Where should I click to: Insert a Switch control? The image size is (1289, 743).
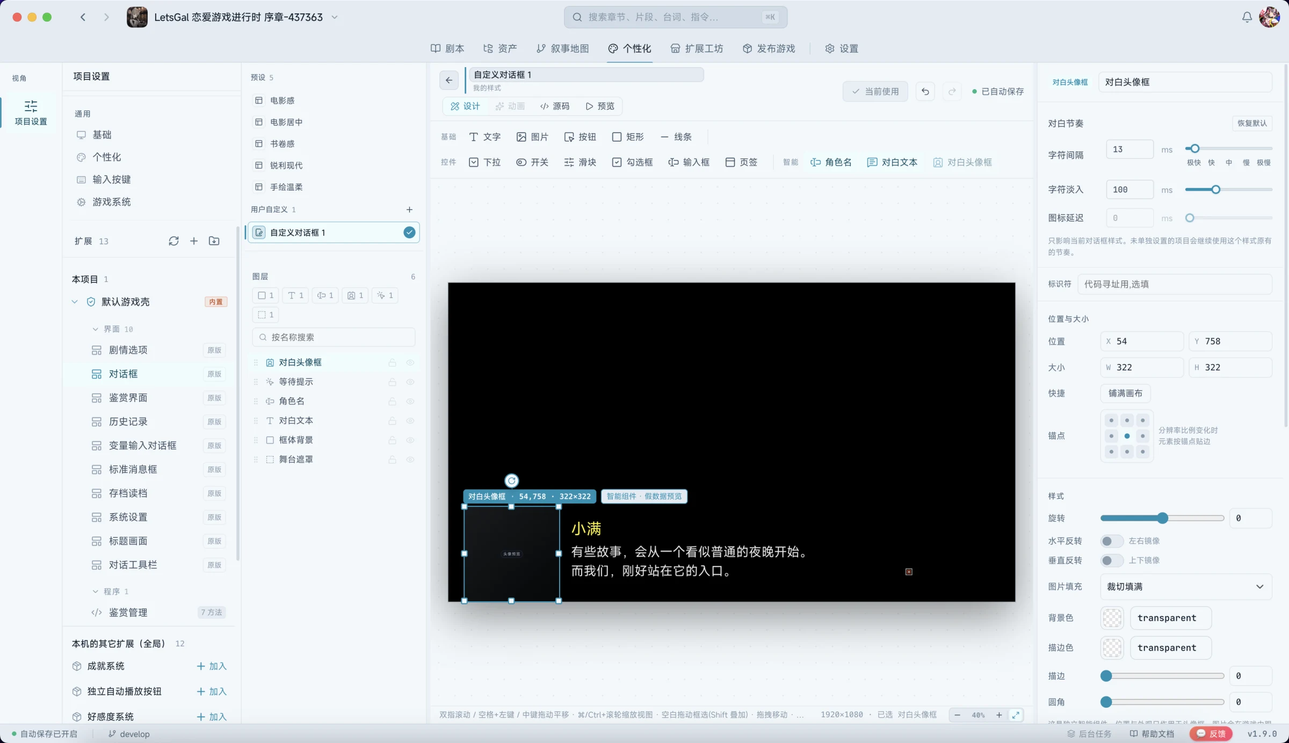(x=532, y=162)
